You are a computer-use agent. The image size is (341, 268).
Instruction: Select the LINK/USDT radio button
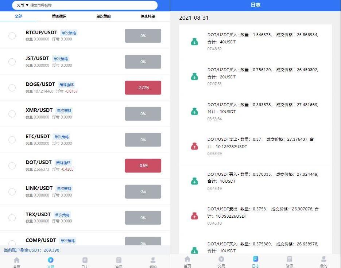pyautogui.click(x=12, y=192)
